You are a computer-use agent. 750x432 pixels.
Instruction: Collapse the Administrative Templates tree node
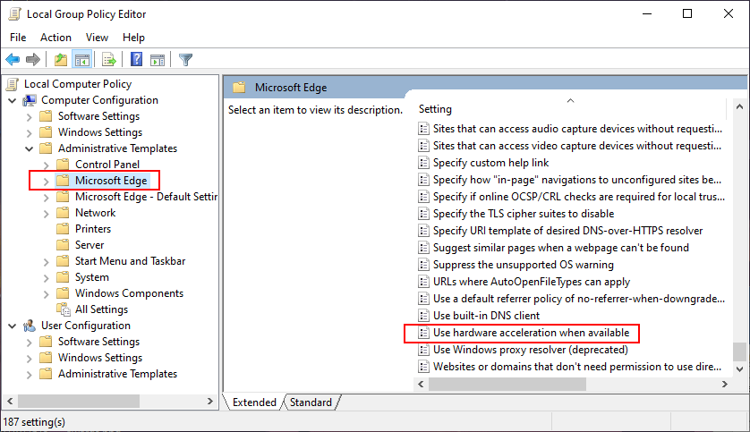point(30,148)
